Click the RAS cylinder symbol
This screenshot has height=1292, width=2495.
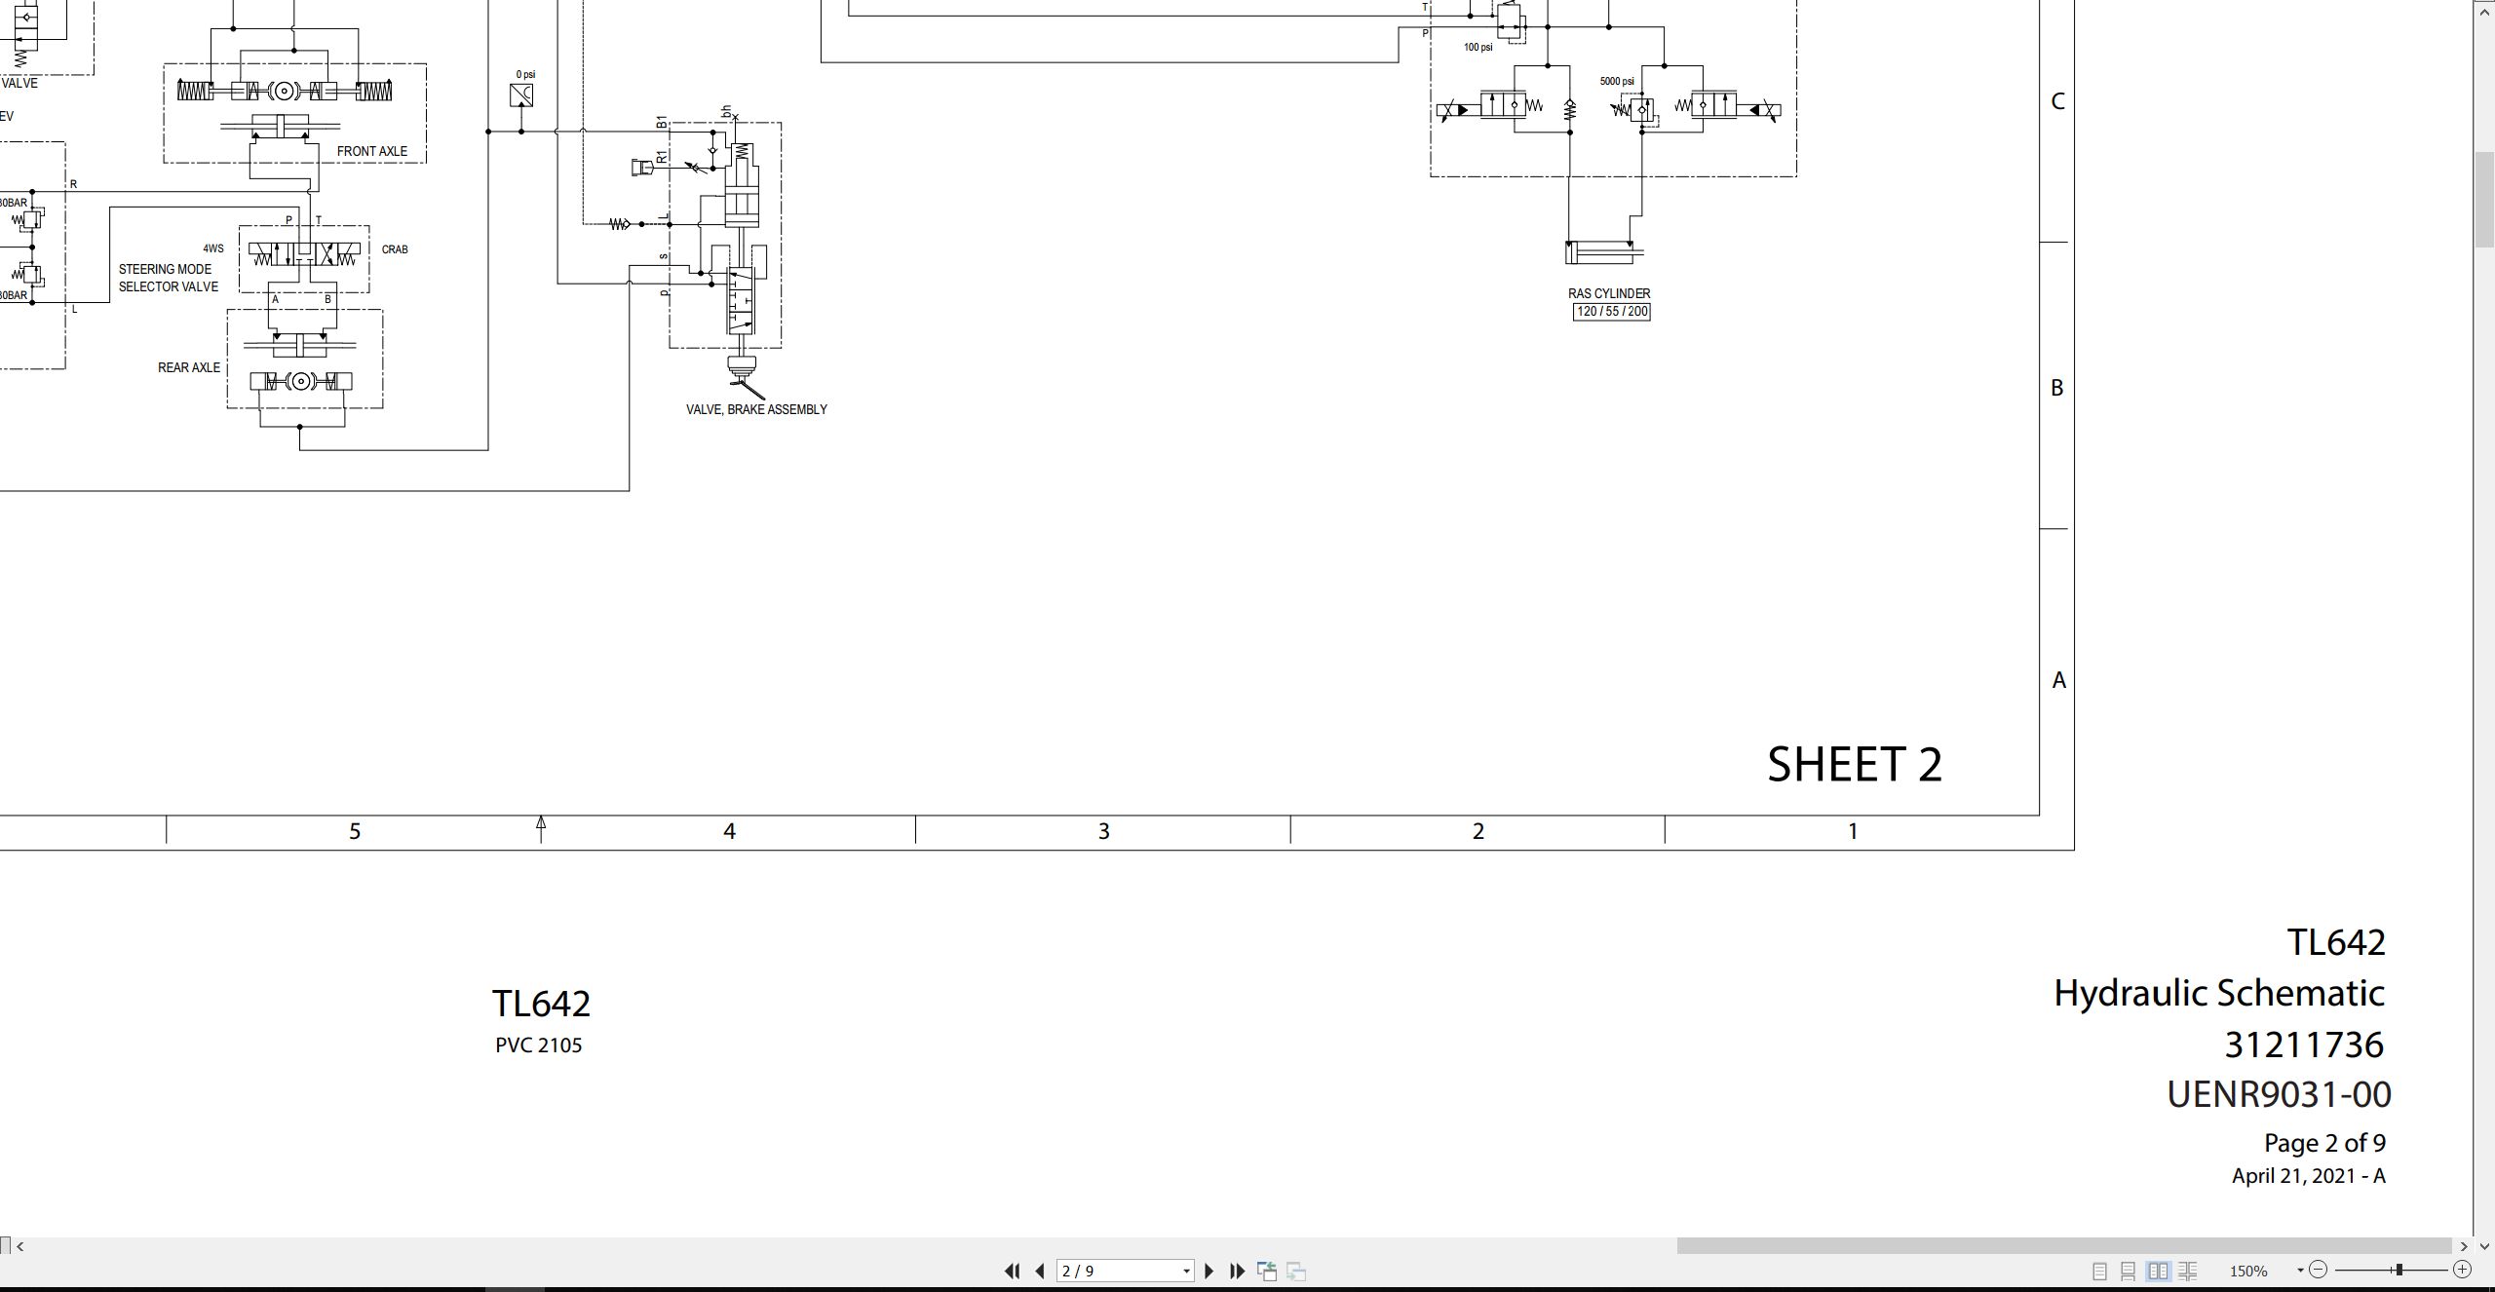pyautogui.click(x=1604, y=252)
